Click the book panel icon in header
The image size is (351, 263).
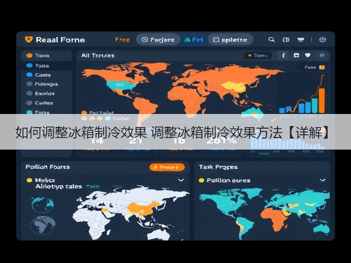click(286, 40)
